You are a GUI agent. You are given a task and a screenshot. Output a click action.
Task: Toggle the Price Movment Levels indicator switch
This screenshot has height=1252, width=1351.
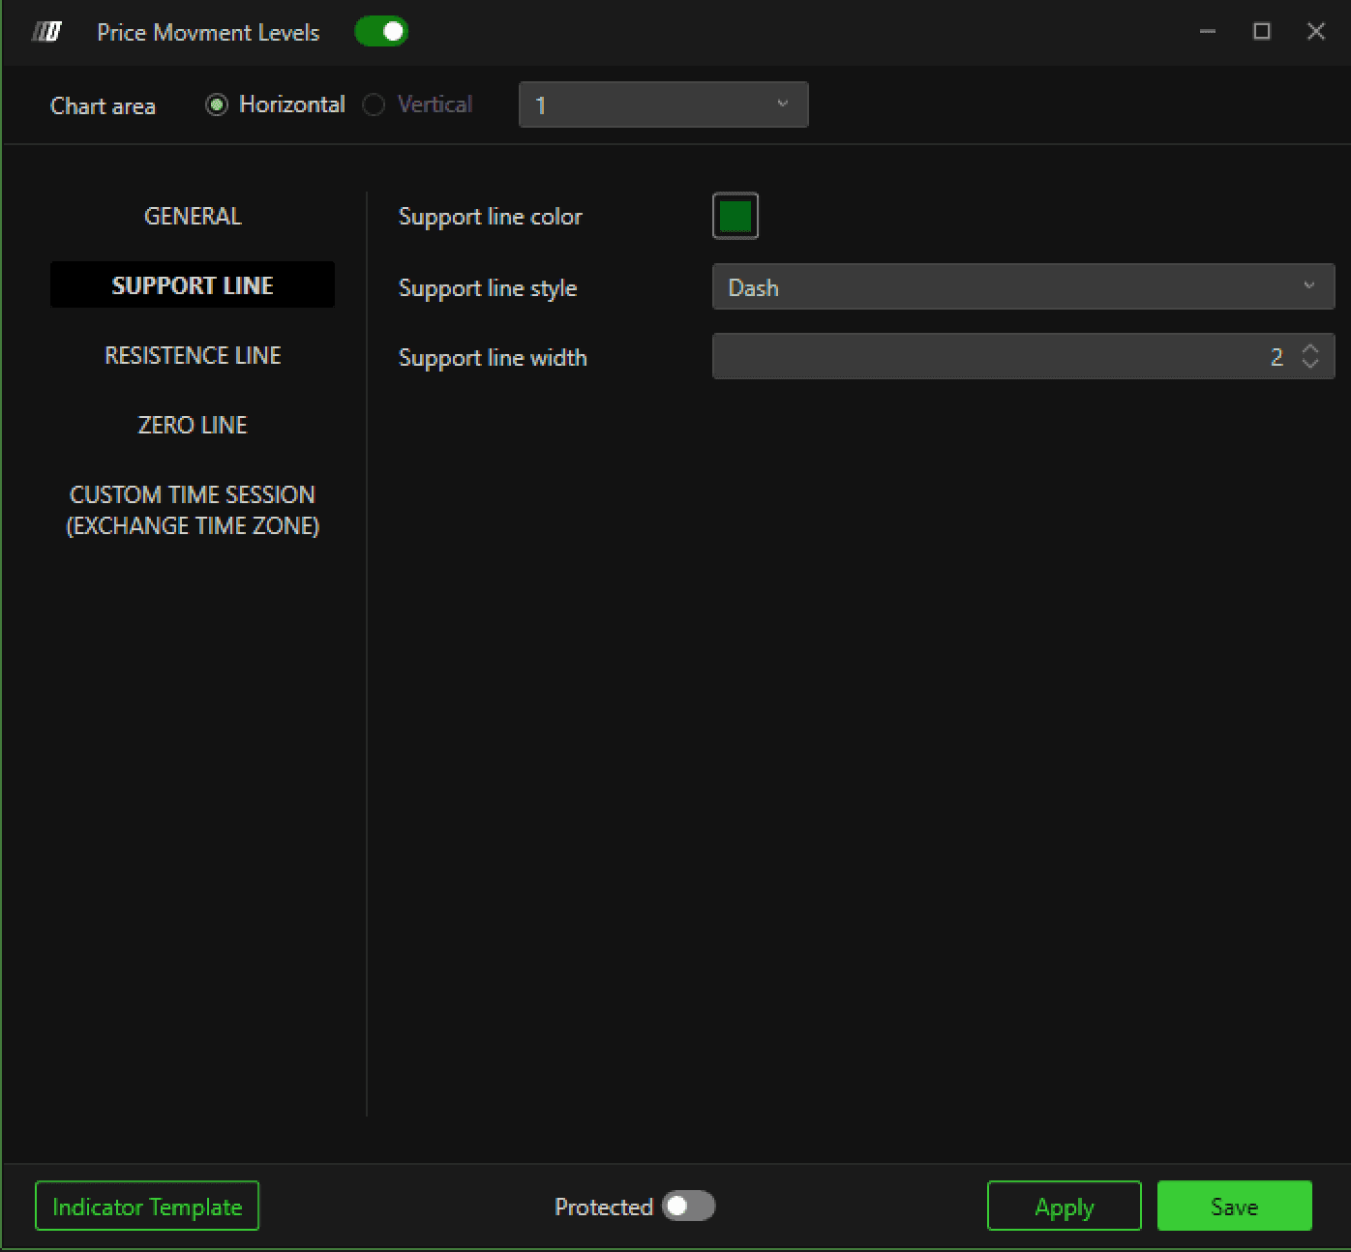click(x=381, y=32)
